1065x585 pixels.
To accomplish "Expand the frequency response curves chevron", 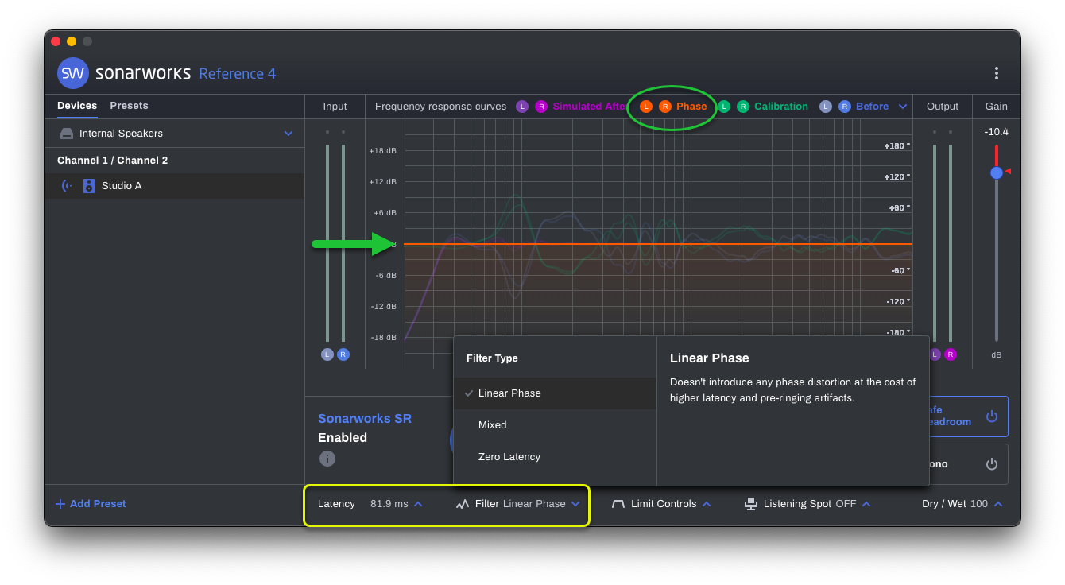I will 903,107.
